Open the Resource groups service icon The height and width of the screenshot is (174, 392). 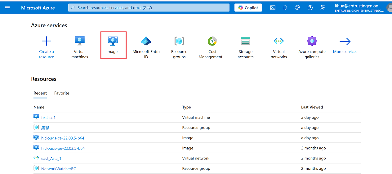179,41
